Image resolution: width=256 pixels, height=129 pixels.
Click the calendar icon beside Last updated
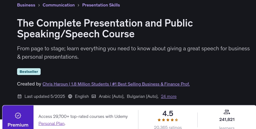click(x=20, y=96)
